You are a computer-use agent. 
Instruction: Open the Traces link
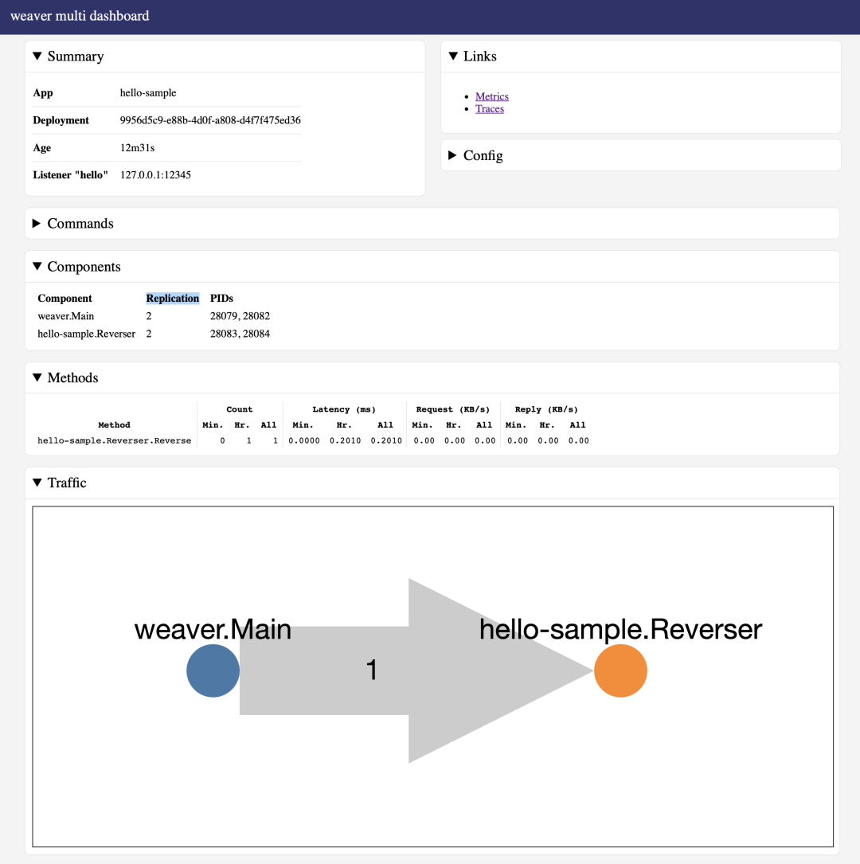490,109
